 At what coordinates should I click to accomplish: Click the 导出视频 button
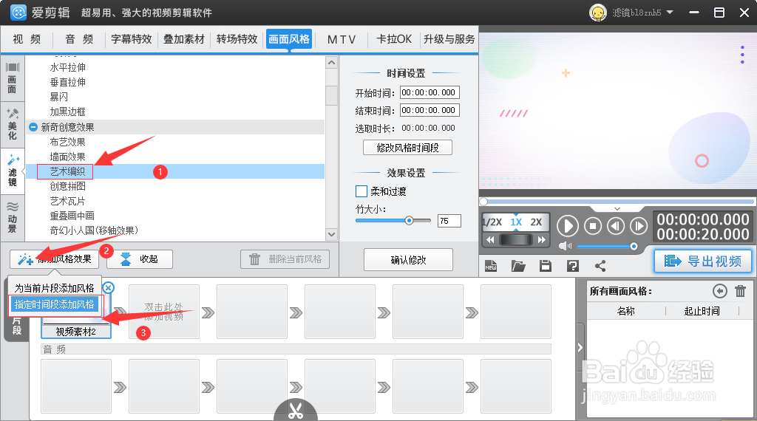click(703, 261)
